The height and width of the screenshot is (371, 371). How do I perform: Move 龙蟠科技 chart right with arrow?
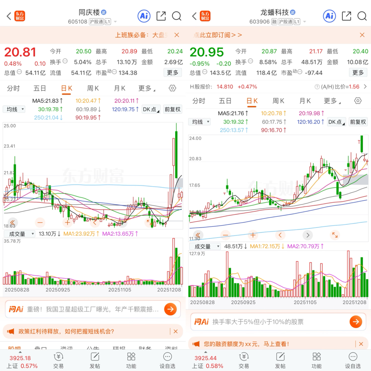308,235
